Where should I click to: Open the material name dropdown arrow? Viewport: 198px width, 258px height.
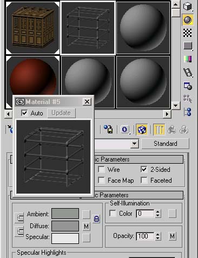(135, 144)
